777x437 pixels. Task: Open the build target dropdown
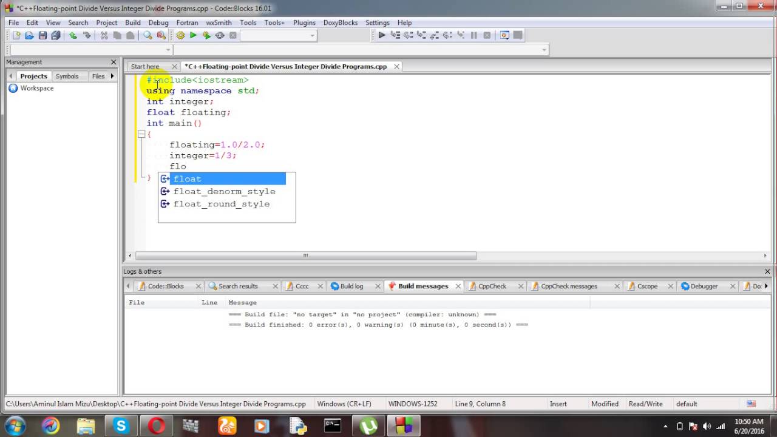tap(313, 35)
